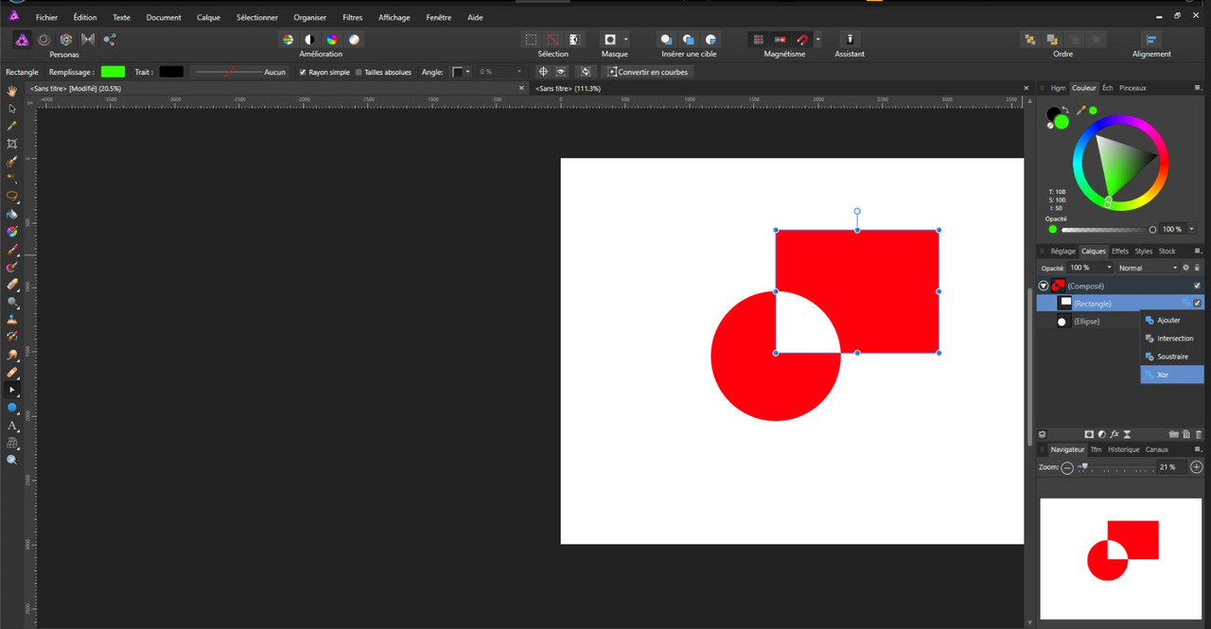Select the Move tool arrow
The image size is (1211, 629).
pos(12,109)
